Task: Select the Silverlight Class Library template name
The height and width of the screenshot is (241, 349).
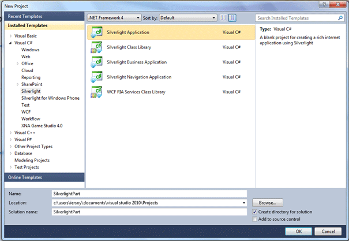Action: (129, 47)
